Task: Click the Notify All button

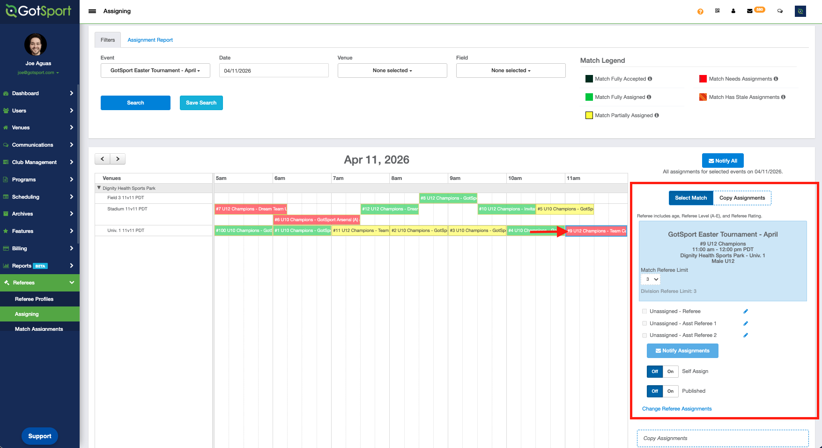Action: (x=723, y=161)
